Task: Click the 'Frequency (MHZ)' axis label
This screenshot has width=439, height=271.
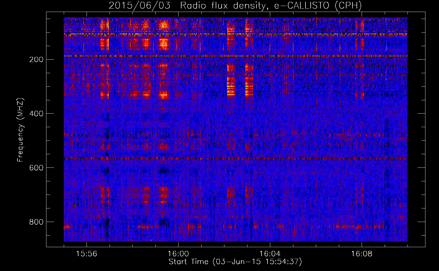Action: pos(20,130)
